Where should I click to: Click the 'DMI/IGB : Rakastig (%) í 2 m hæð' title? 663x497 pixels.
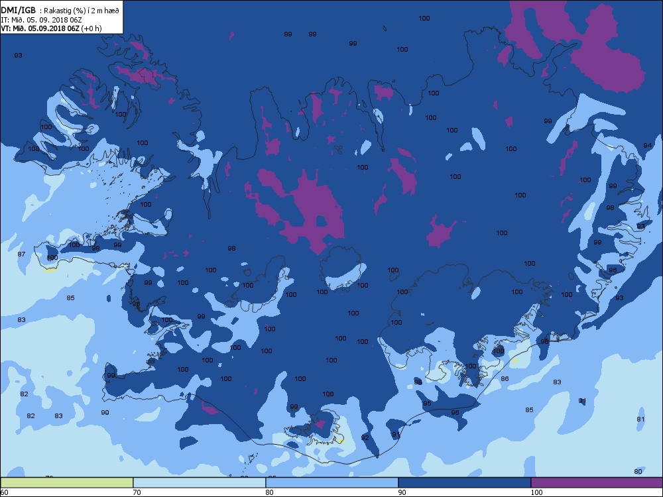[60, 11]
